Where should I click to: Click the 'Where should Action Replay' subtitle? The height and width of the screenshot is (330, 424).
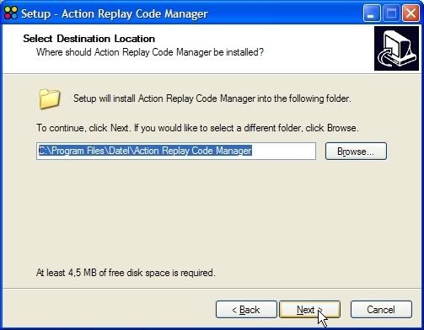coord(150,52)
